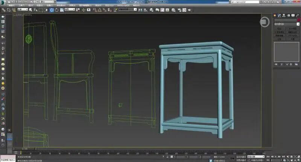Switch to the Hierarchy command panel tab
This screenshot has width=301, height=162.
click(x=284, y=15)
